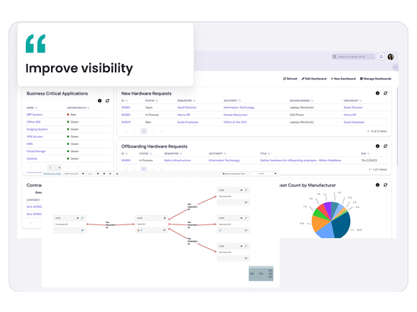Screen dimensions: 417x312
Task: Click Edit Dashboard
Action: 313,78
